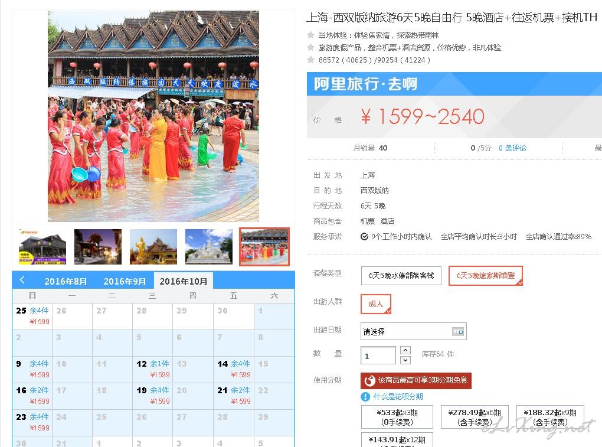Screen dimensions: 602x447
Task: Open the 0 条评论 reviews link
Action: (x=512, y=148)
